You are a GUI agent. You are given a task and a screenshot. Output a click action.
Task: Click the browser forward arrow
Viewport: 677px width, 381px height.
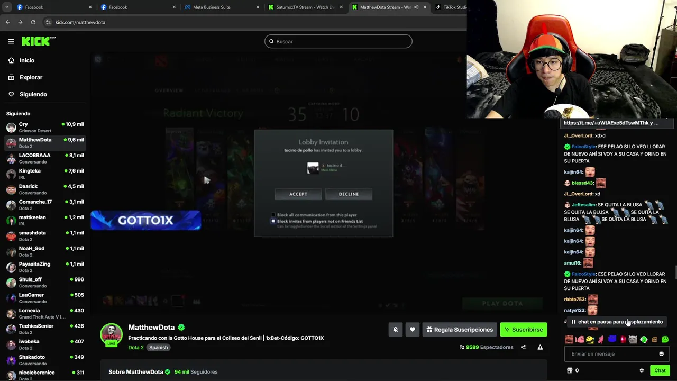(x=20, y=22)
